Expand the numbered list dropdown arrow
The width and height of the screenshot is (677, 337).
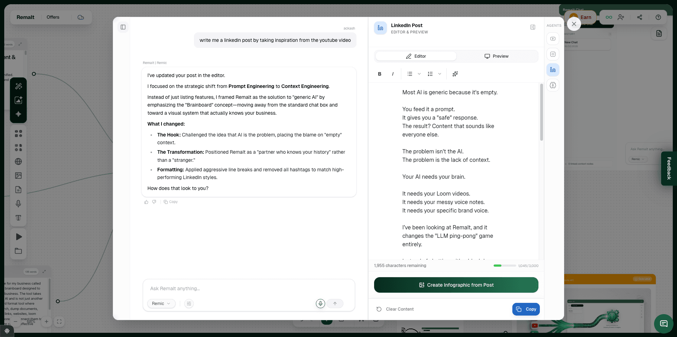point(440,74)
